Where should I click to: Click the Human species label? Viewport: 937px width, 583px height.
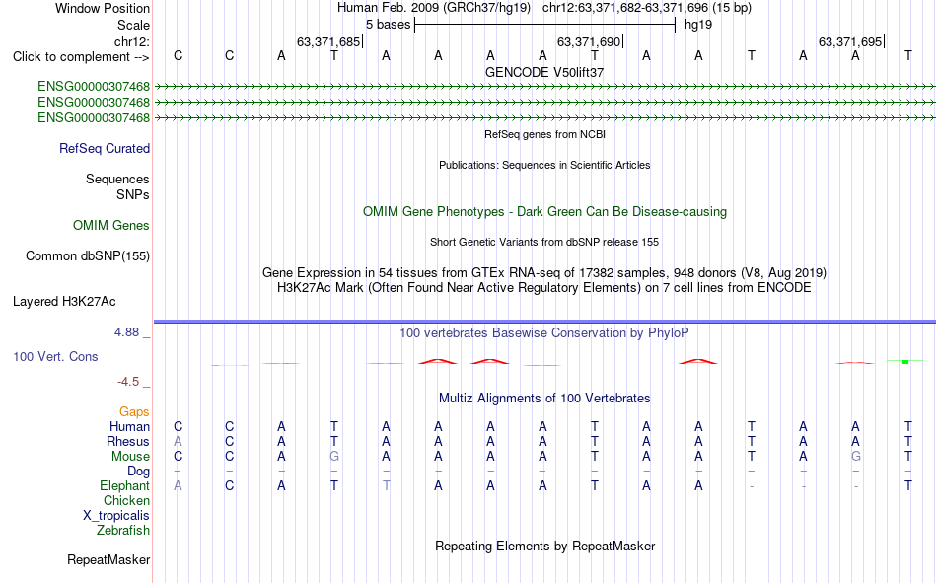point(129,426)
